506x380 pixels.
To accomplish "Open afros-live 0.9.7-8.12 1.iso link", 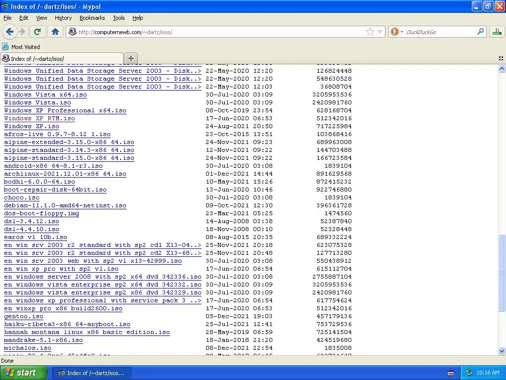I will pos(57,134).
